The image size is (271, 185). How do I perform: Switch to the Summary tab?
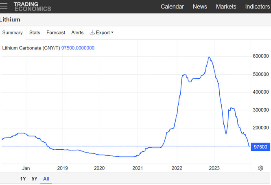[13, 32]
